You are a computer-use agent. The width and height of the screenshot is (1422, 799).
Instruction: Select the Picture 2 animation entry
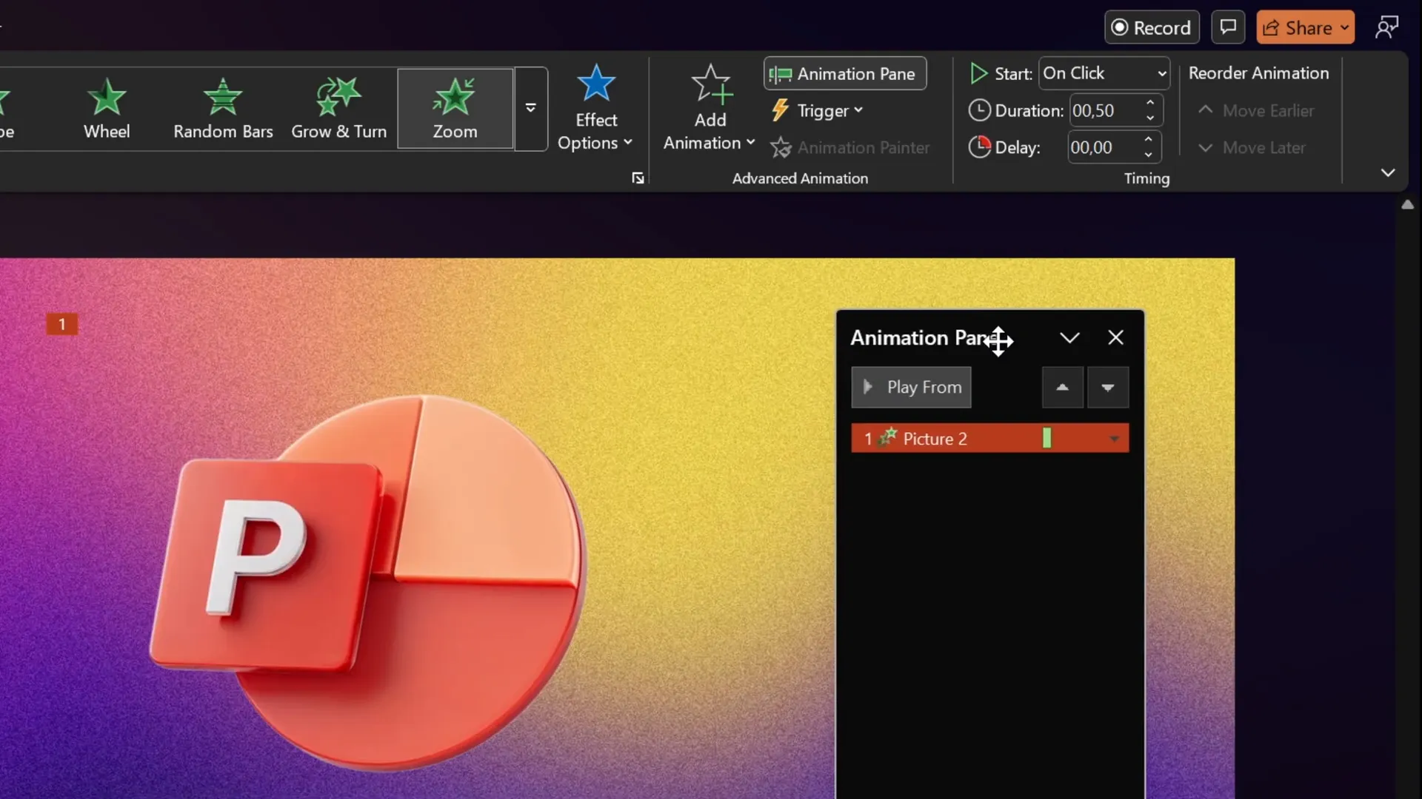pos(989,439)
